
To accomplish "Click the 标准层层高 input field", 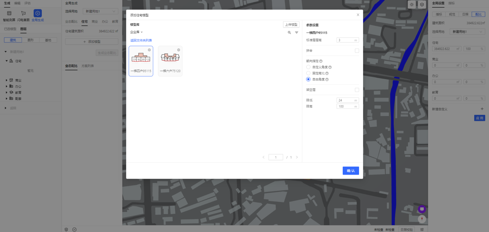I will [x=345, y=40].
